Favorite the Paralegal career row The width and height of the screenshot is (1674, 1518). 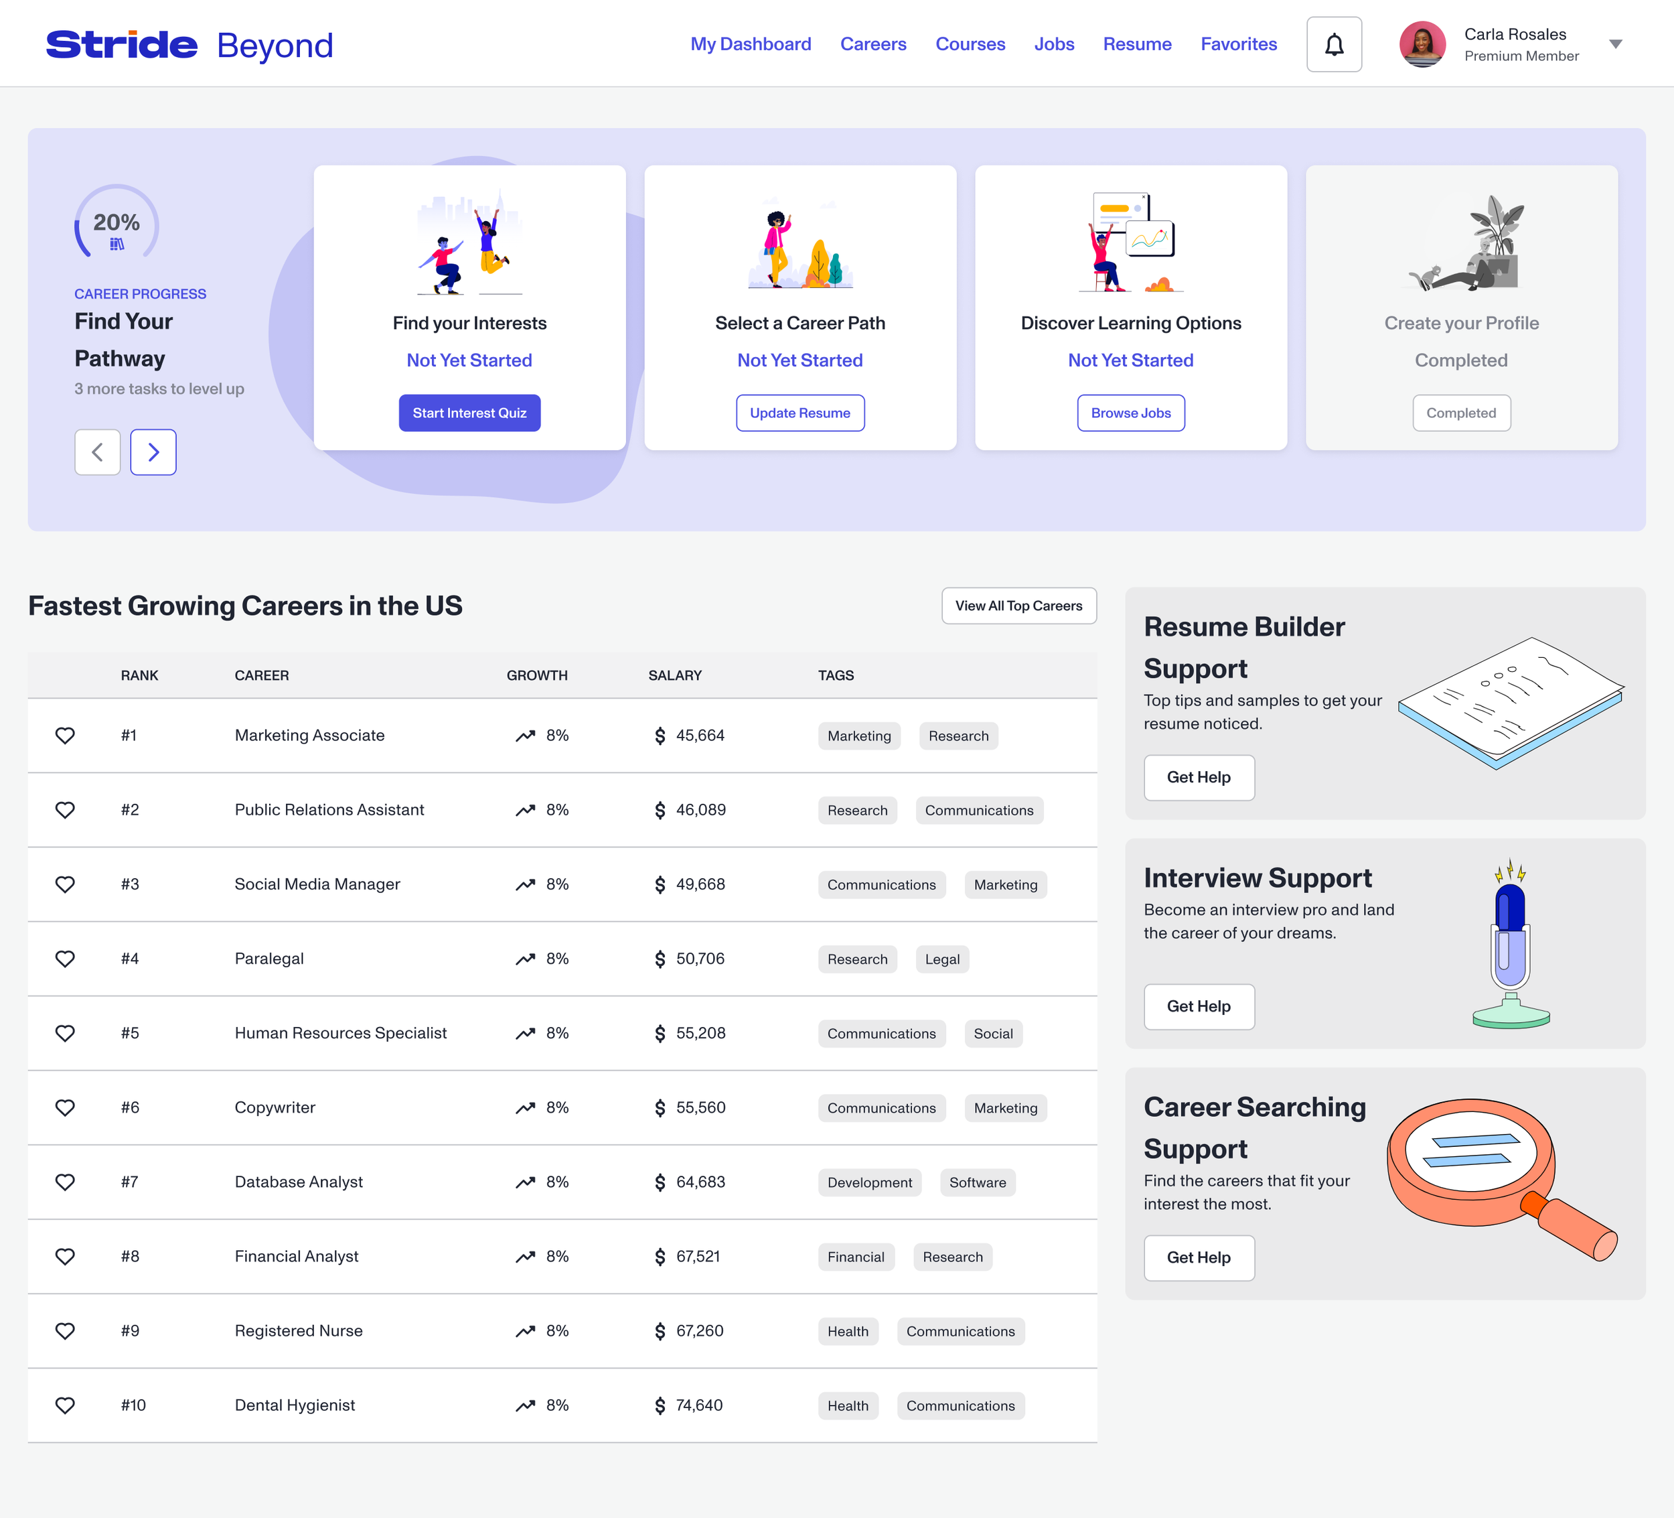pos(65,959)
